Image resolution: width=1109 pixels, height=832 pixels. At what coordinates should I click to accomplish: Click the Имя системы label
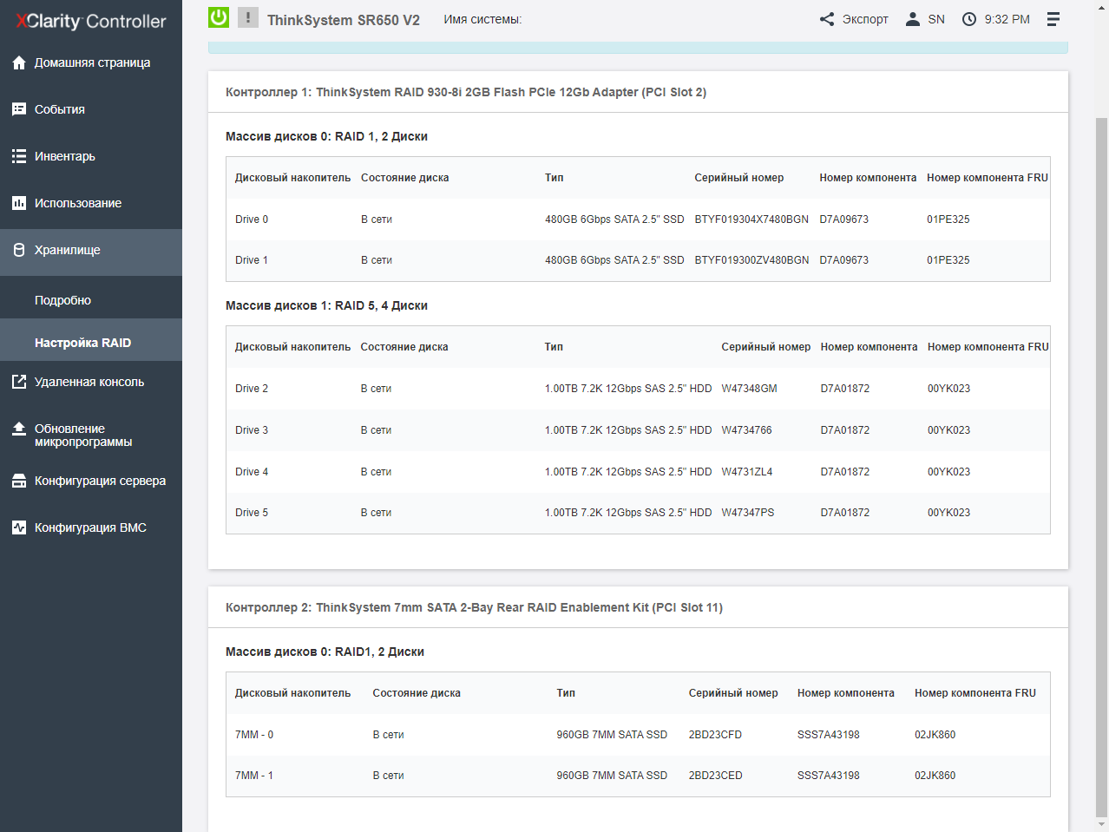[482, 19]
